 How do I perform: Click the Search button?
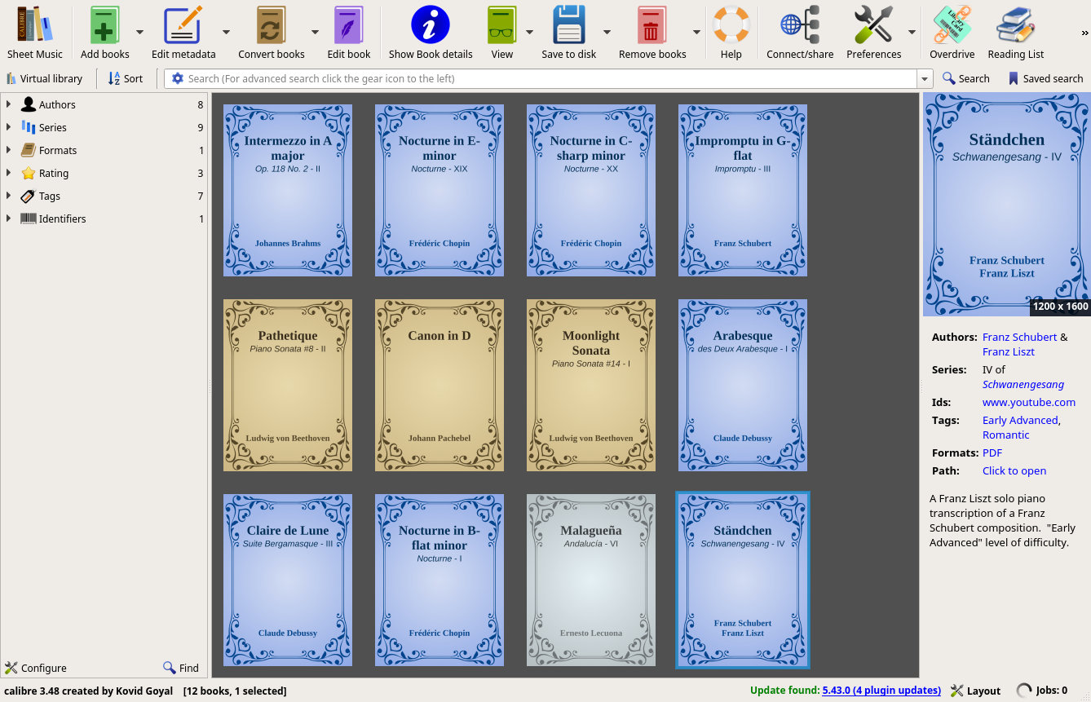[x=966, y=78]
